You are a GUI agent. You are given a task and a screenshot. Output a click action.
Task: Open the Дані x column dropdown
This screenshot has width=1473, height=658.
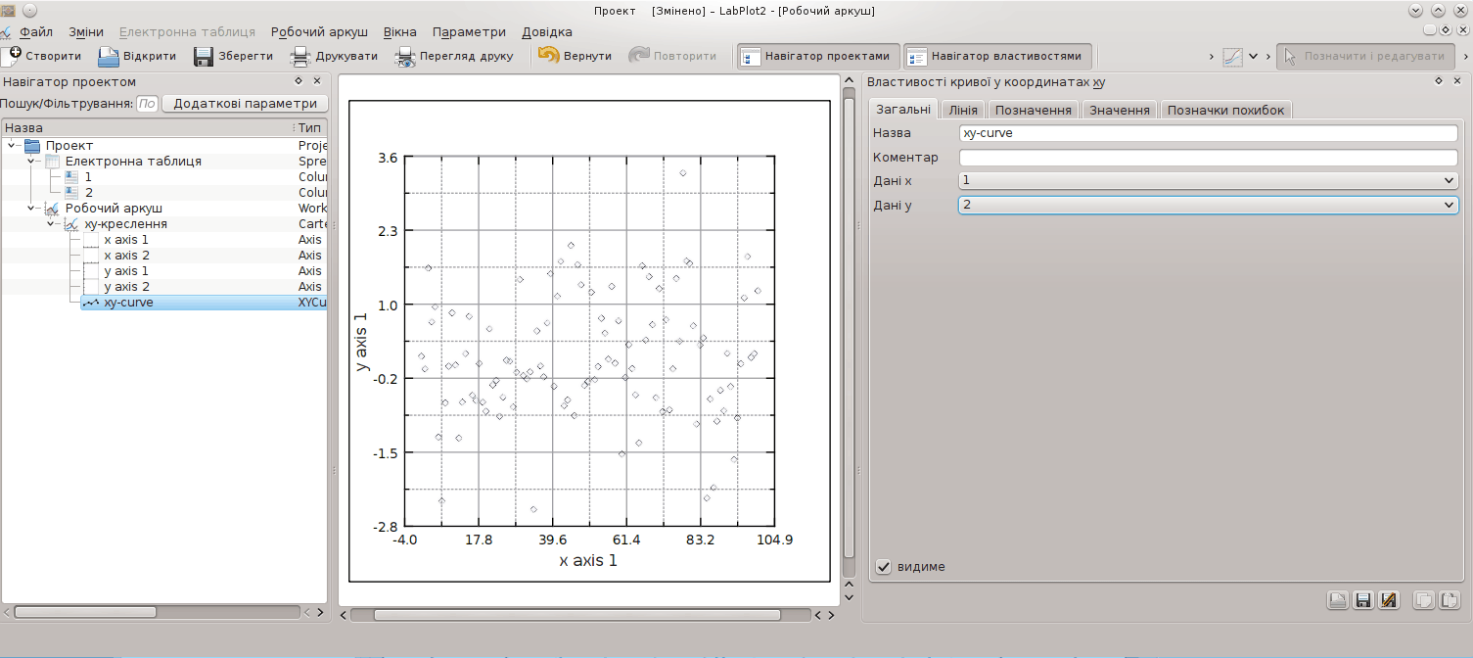(x=1208, y=180)
